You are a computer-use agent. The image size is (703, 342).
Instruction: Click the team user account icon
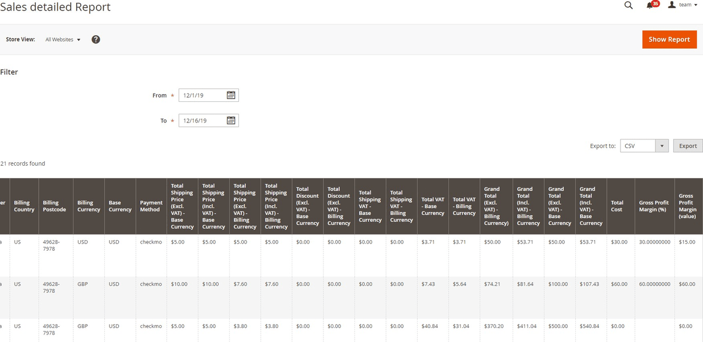point(672,5)
